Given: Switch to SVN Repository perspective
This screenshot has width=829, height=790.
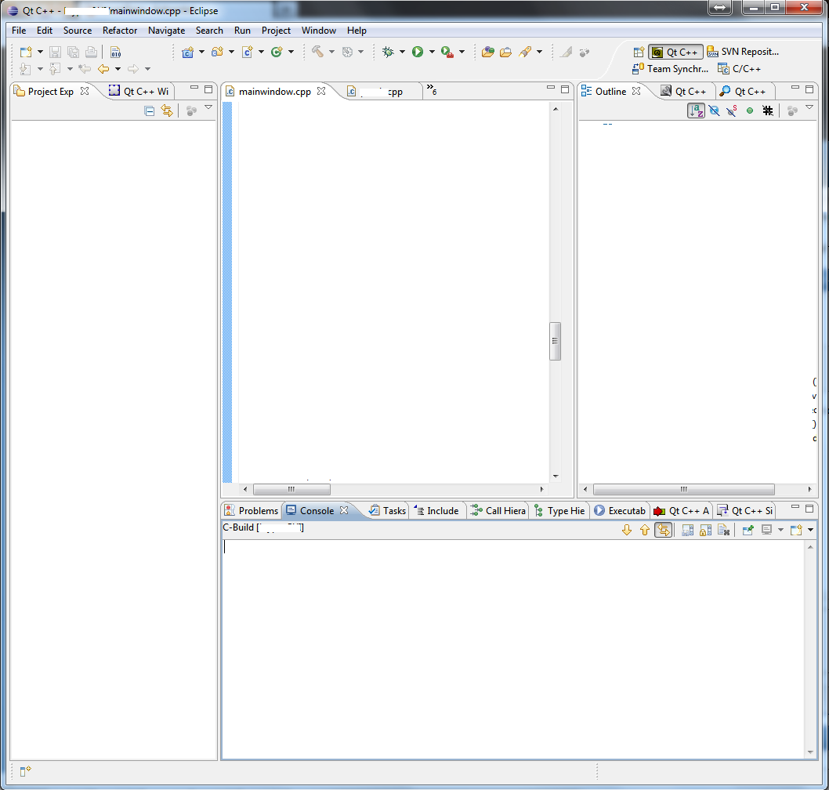Looking at the screenshot, I should point(743,52).
